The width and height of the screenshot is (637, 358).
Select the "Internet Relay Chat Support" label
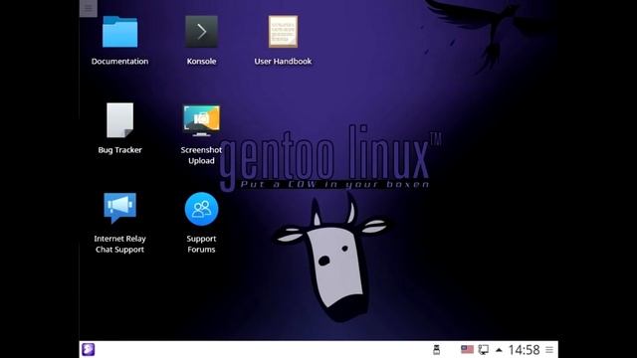tap(119, 244)
